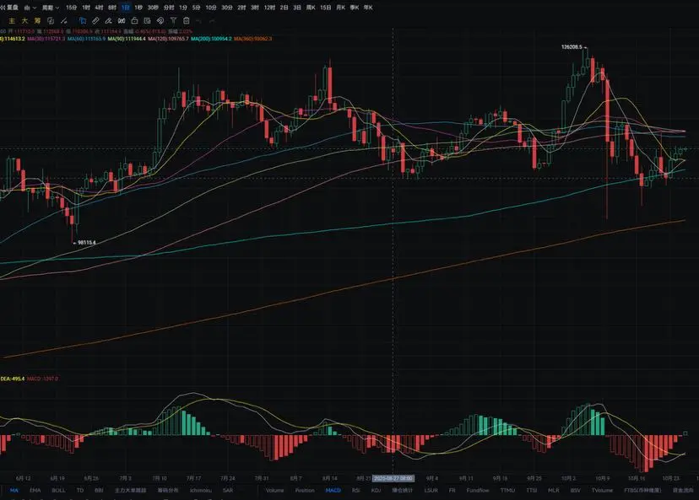Click the redo arrow icon
Viewport: 699px width, 500px height.
coord(212,21)
